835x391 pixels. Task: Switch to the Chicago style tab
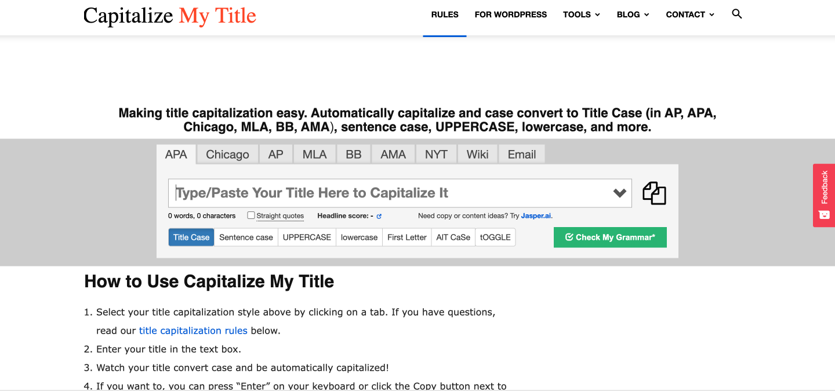coord(227,154)
